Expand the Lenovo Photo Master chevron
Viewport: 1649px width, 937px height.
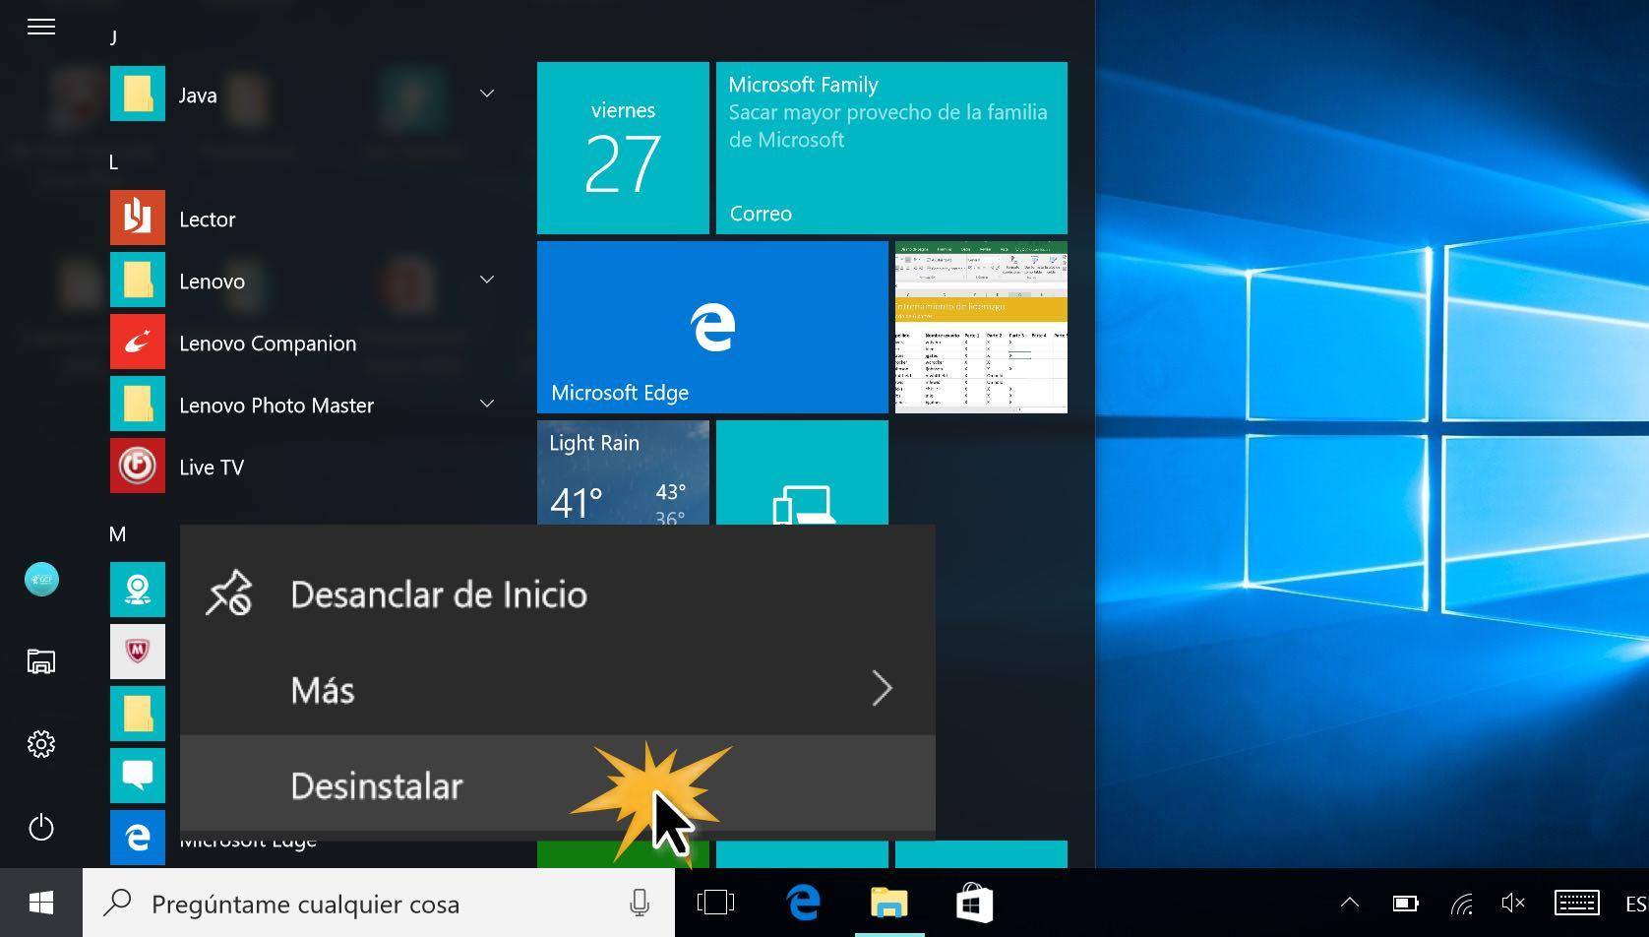[487, 404]
